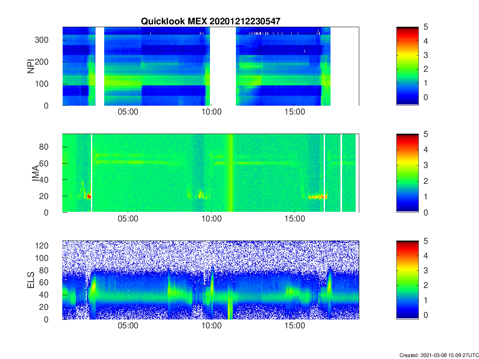Click 15:00 time tick under ELS plot
Image resolution: width=479 pixels, height=359 pixels.
[295, 326]
